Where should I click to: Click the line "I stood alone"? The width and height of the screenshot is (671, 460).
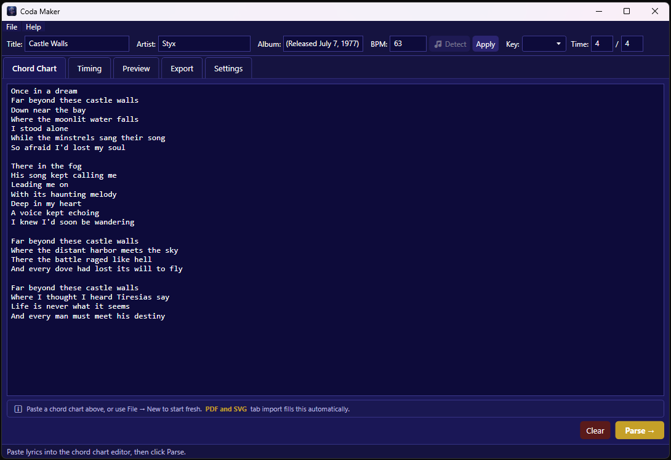pyautogui.click(x=39, y=129)
